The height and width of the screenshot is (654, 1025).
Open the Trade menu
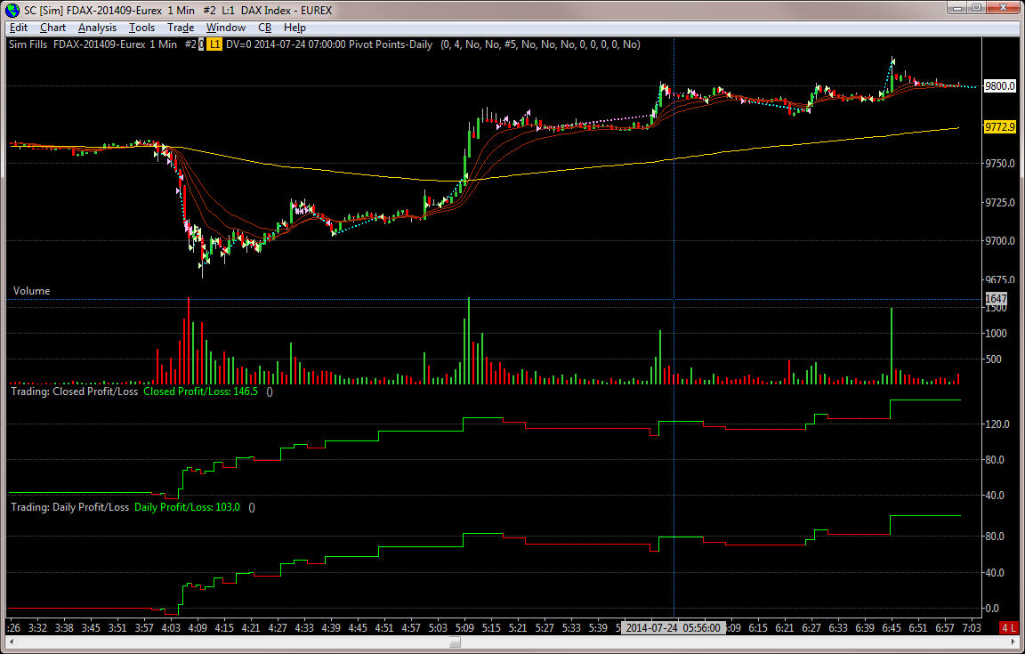[x=181, y=28]
